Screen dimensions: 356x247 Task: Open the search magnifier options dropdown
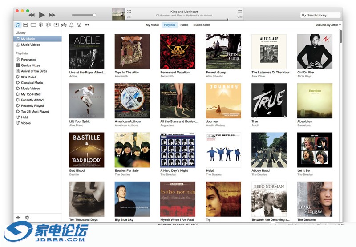pyautogui.click(x=303, y=15)
